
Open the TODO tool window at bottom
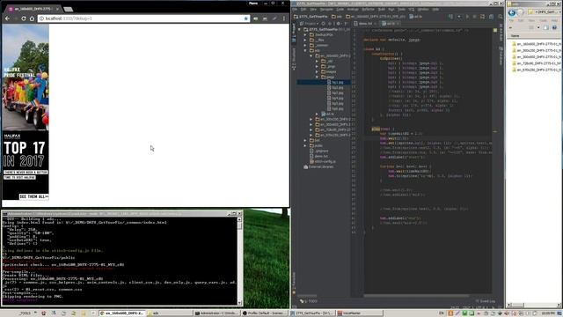tap(309, 301)
